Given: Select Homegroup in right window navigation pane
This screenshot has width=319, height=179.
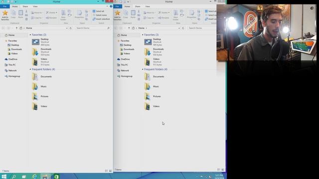Looking at the screenshot, I should click(125, 76).
